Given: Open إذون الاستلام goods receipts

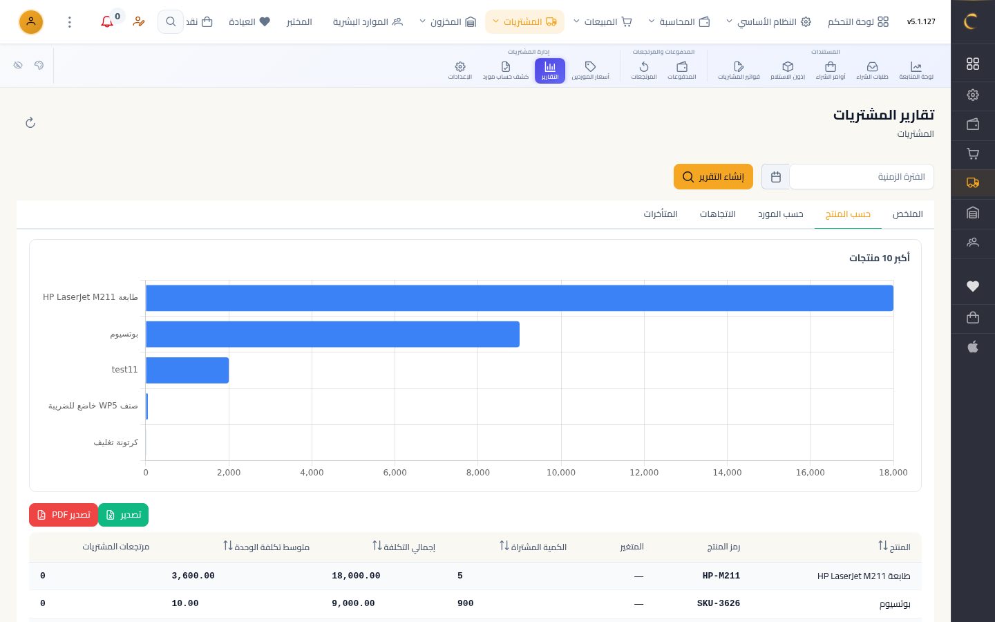Looking at the screenshot, I should [x=788, y=70].
